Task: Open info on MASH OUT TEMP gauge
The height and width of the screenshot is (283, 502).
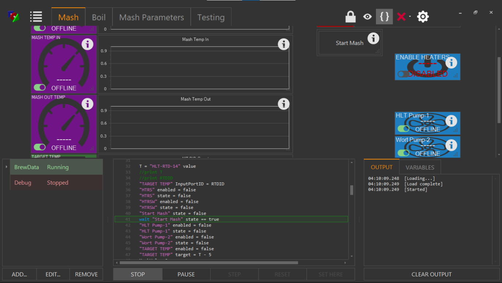Action: [x=87, y=104]
